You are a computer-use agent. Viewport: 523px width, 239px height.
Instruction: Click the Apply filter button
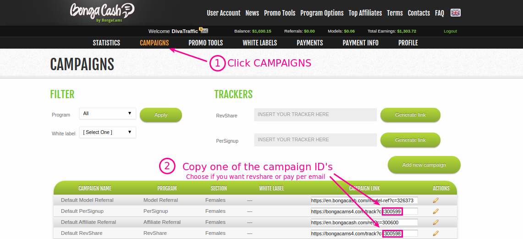pos(161,115)
